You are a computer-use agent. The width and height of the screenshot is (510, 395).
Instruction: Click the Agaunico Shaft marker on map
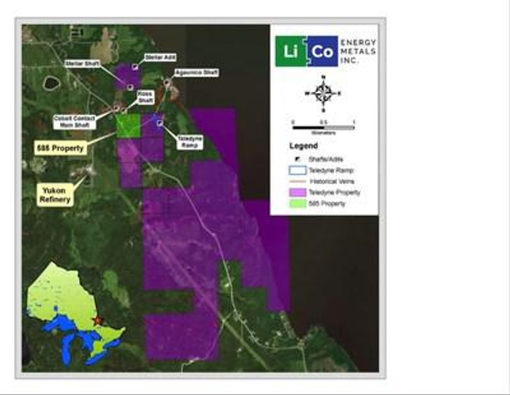(x=167, y=82)
